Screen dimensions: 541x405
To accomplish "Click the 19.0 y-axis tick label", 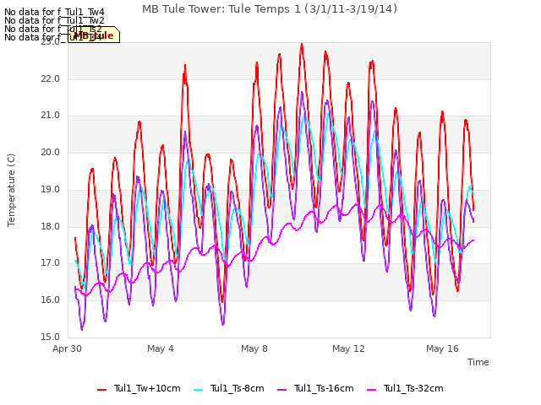I will pos(51,189).
